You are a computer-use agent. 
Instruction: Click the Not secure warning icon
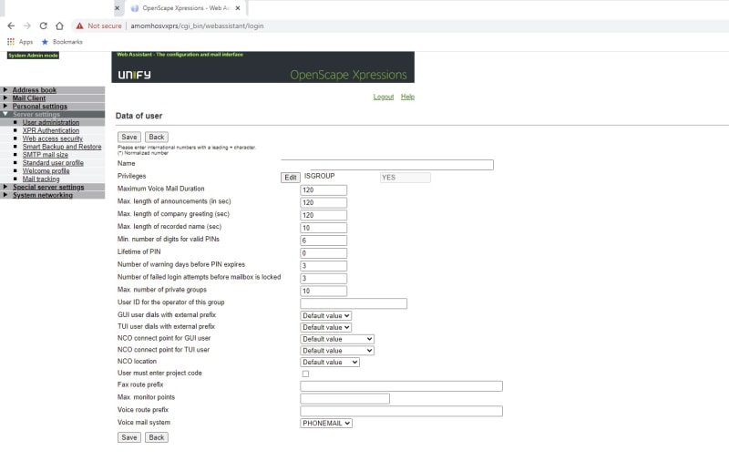80,26
